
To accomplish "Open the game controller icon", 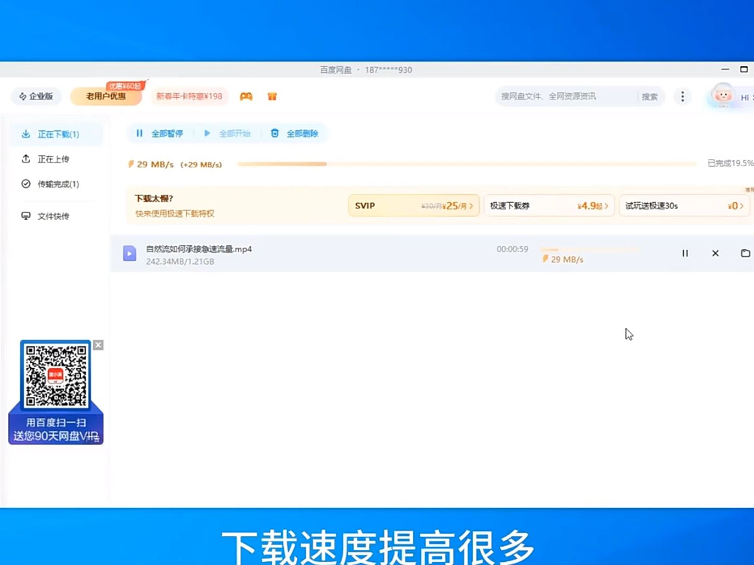I will coord(246,97).
